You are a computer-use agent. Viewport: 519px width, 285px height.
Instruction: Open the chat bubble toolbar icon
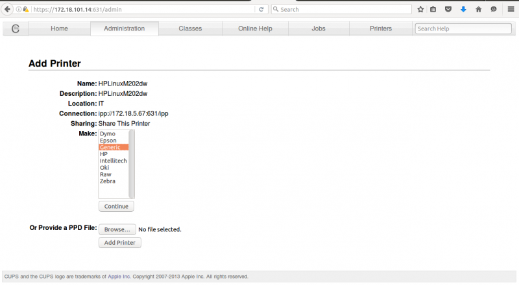pos(494,9)
